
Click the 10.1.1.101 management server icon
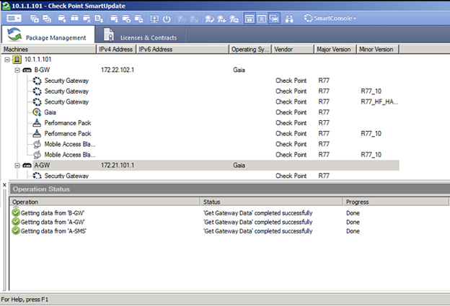(x=17, y=59)
